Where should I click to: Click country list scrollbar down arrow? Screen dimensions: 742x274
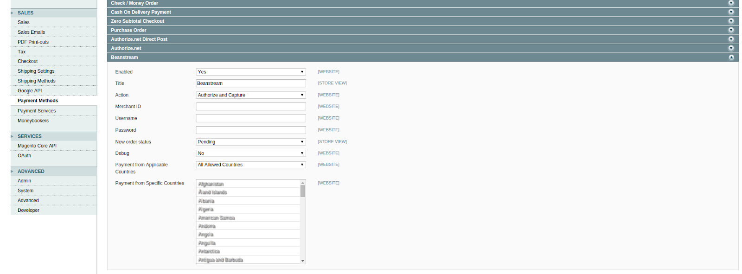pyautogui.click(x=303, y=261)
